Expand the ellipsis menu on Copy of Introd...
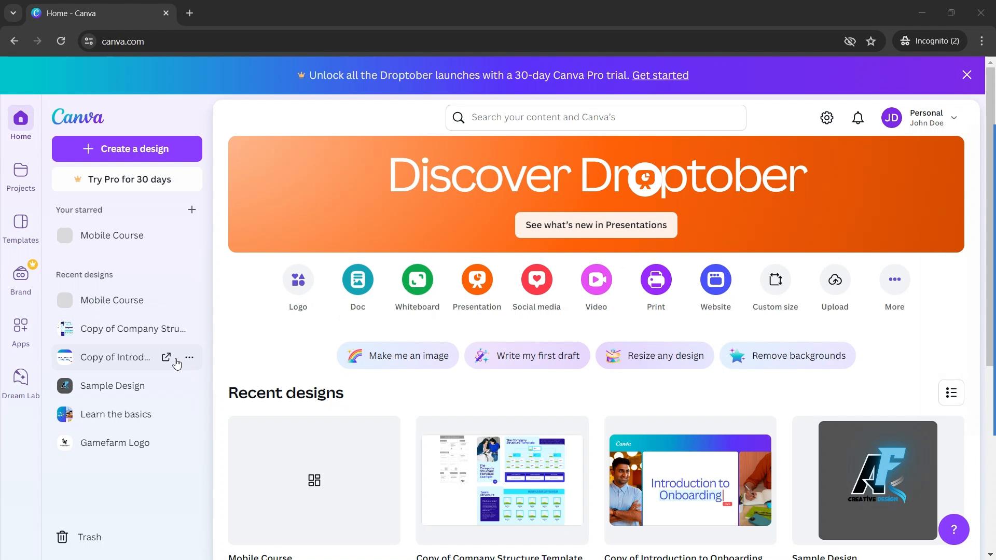 click(x=189, y=357)
